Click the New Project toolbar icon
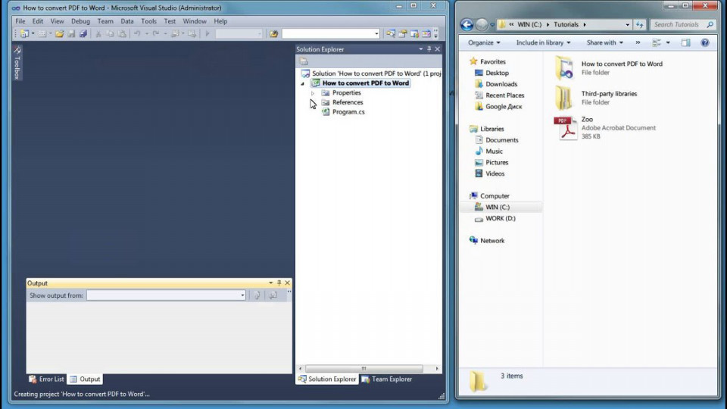The image size is (727, 409). (x=24, y=34)
